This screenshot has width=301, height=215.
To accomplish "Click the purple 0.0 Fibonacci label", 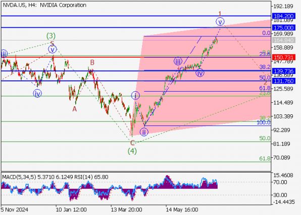I will [266, 33].
